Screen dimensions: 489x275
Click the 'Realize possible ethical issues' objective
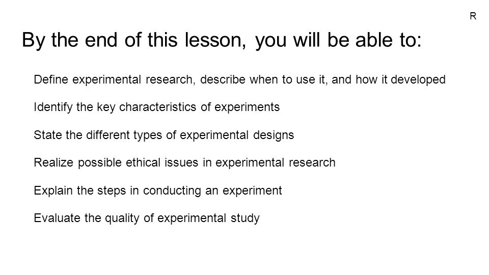(184, 163)
